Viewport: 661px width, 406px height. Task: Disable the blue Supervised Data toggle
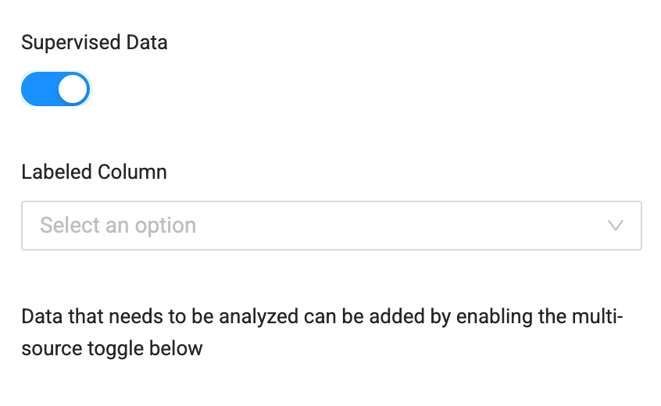55,89
